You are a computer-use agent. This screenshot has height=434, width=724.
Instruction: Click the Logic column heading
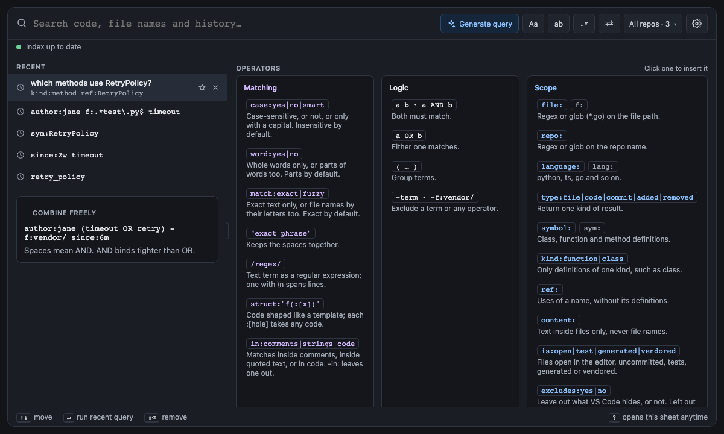[x=399, y=87]
